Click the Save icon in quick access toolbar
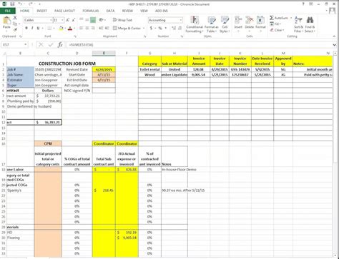The image size is (339, 259). click(12, 4)
